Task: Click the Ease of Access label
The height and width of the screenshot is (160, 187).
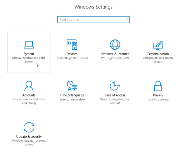Action: click(x=115, y=95)
